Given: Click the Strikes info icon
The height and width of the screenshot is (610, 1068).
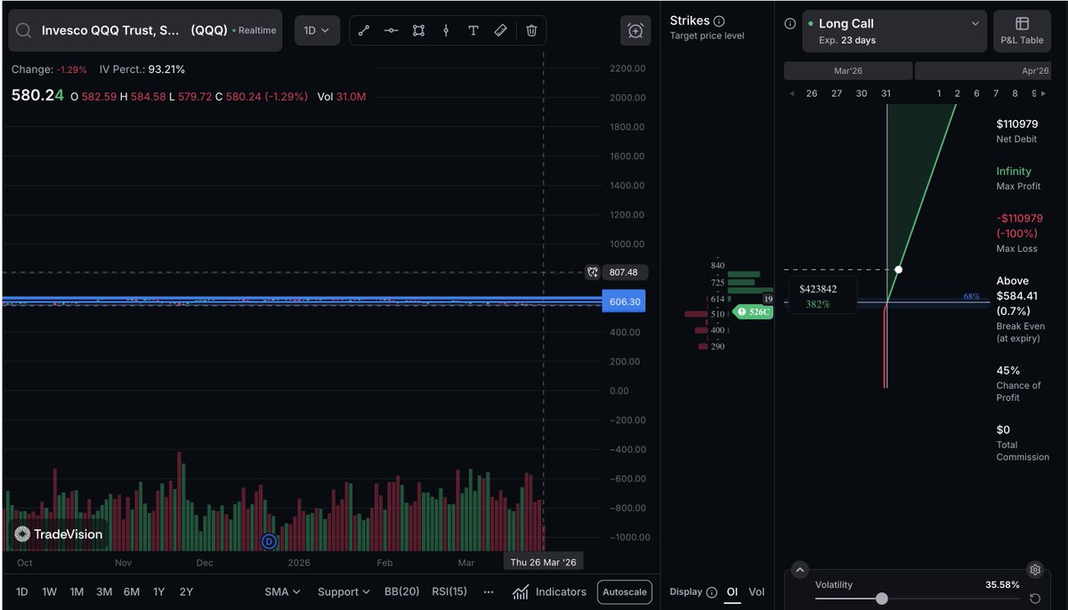Looking at the screenshot, I should (x=719, y=20).
